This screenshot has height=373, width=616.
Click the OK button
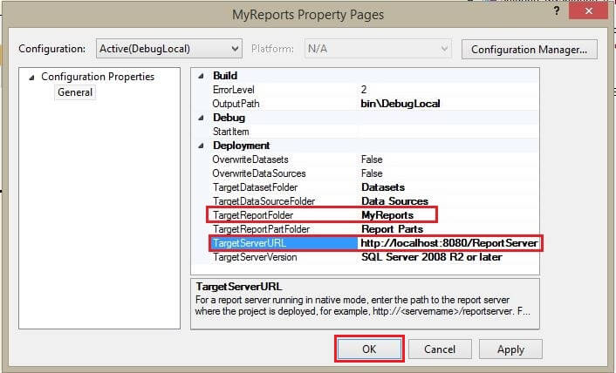369,349
